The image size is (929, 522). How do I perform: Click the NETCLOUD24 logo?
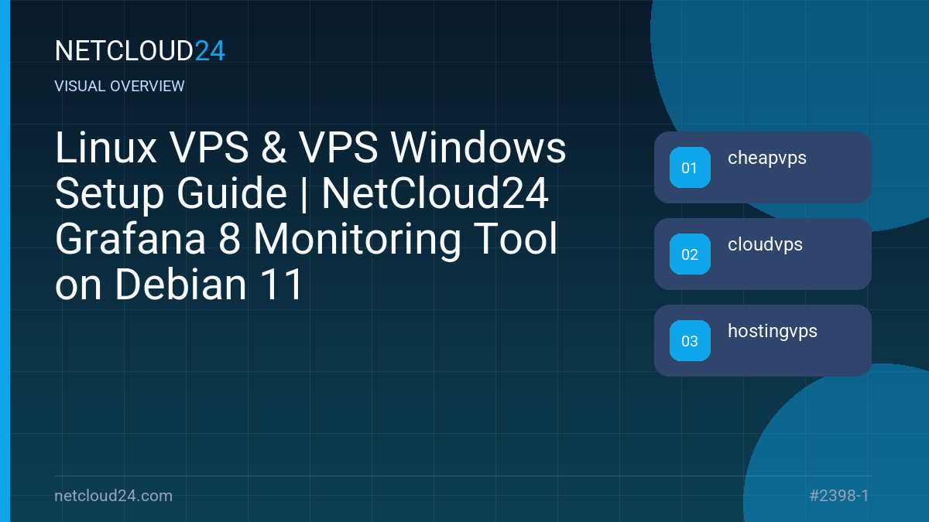(140, 51)
